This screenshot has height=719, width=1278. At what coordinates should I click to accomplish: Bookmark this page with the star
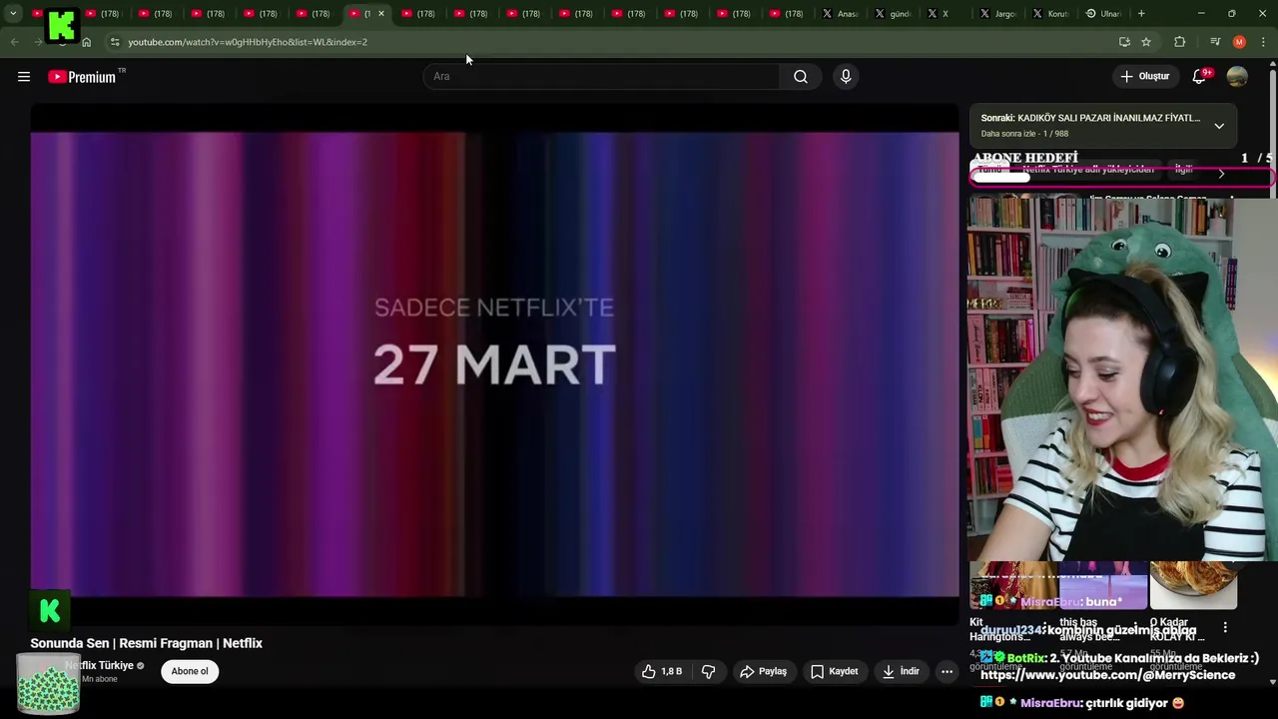(1146, 42)
